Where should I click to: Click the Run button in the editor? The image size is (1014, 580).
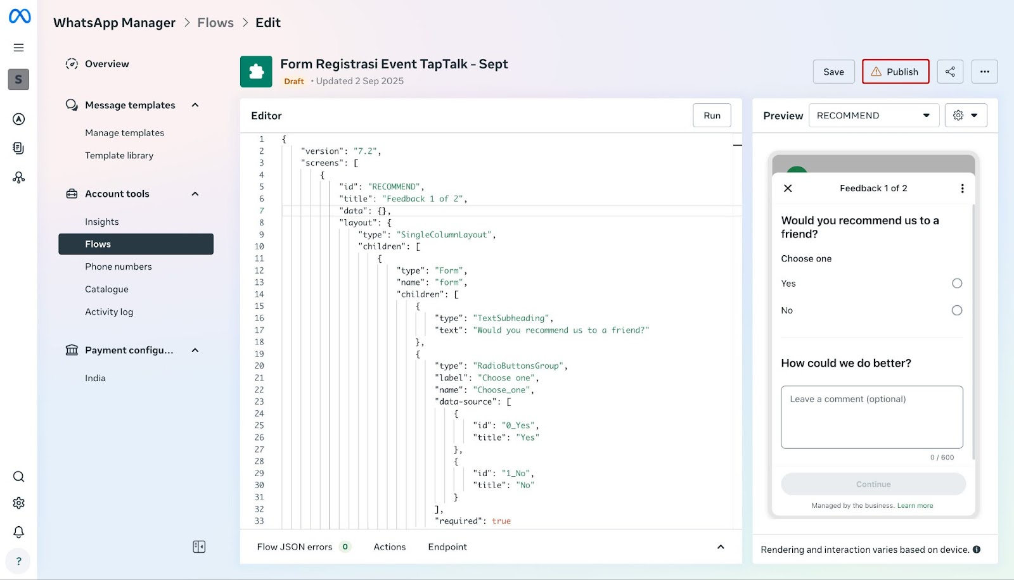pyautogui.click(x=712, y=115)
